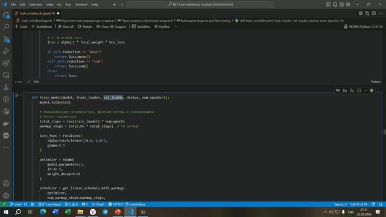The height and width of the screenshot is (217, 386).
Task: Open the WORK (Python 3.10.14) kernel picker
Action: click(x=363, y=27)
